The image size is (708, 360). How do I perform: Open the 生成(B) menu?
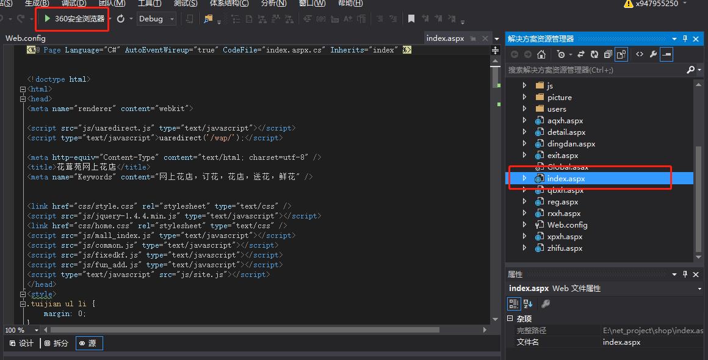tap(37, 3)
